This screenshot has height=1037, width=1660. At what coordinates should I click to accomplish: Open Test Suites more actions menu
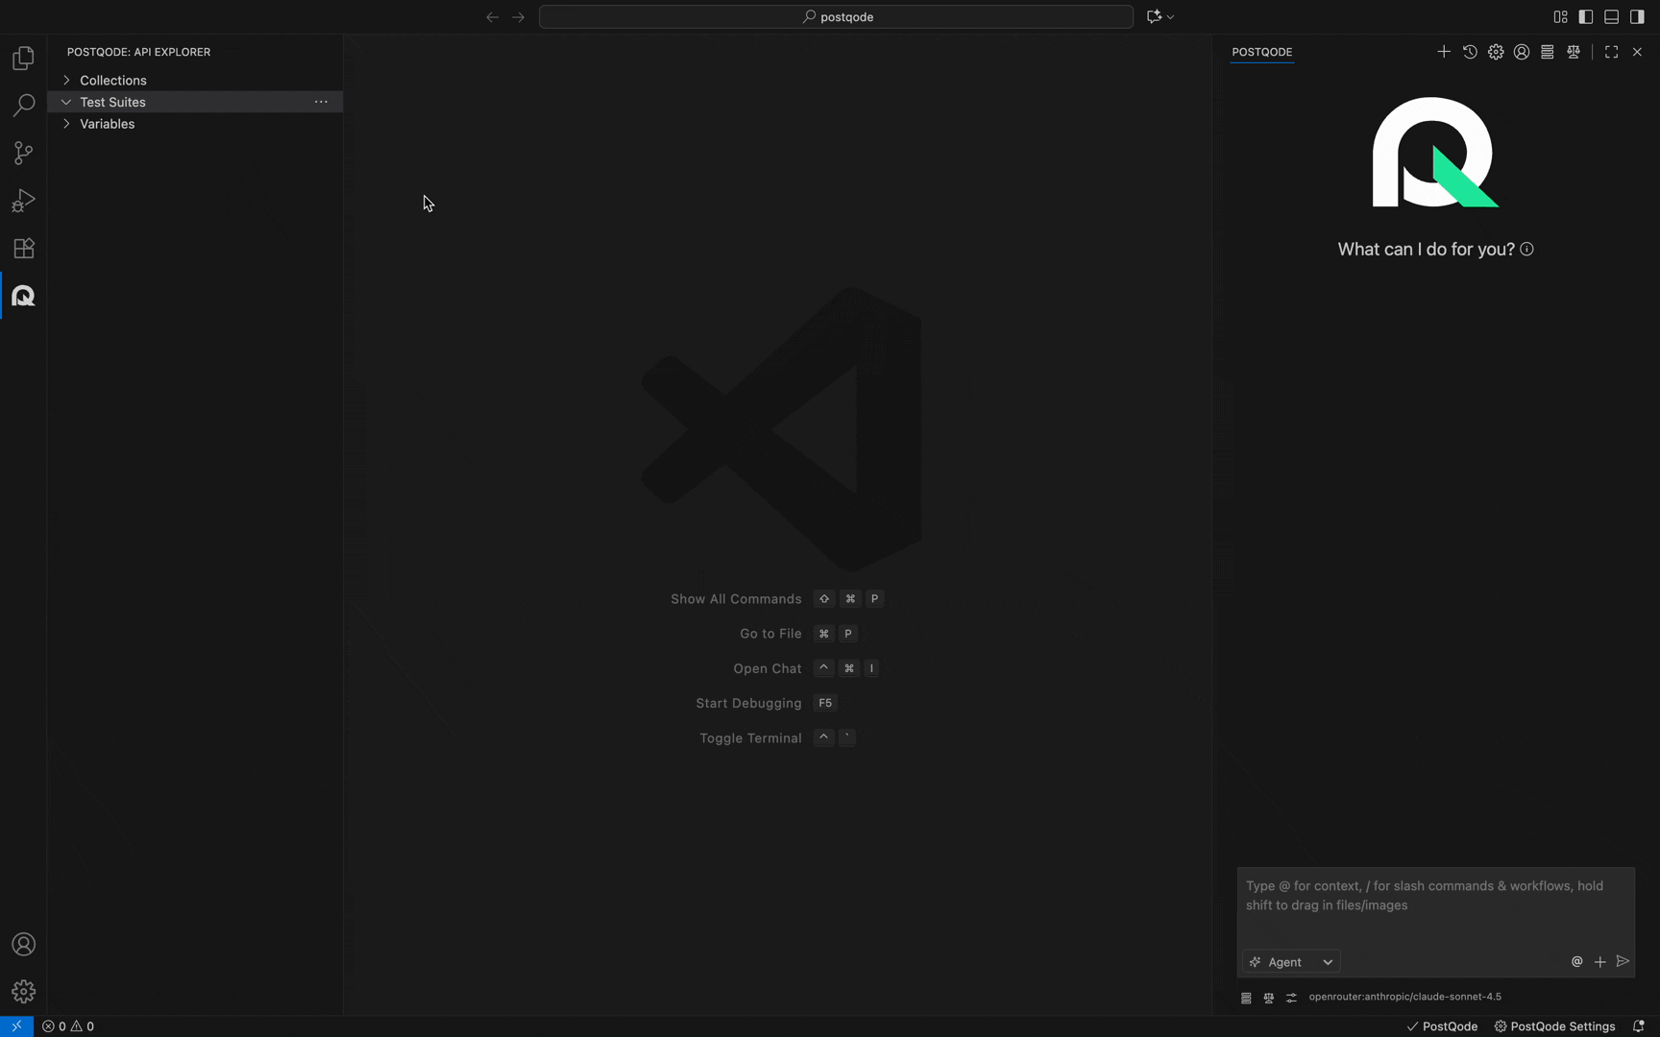[321, 102]
